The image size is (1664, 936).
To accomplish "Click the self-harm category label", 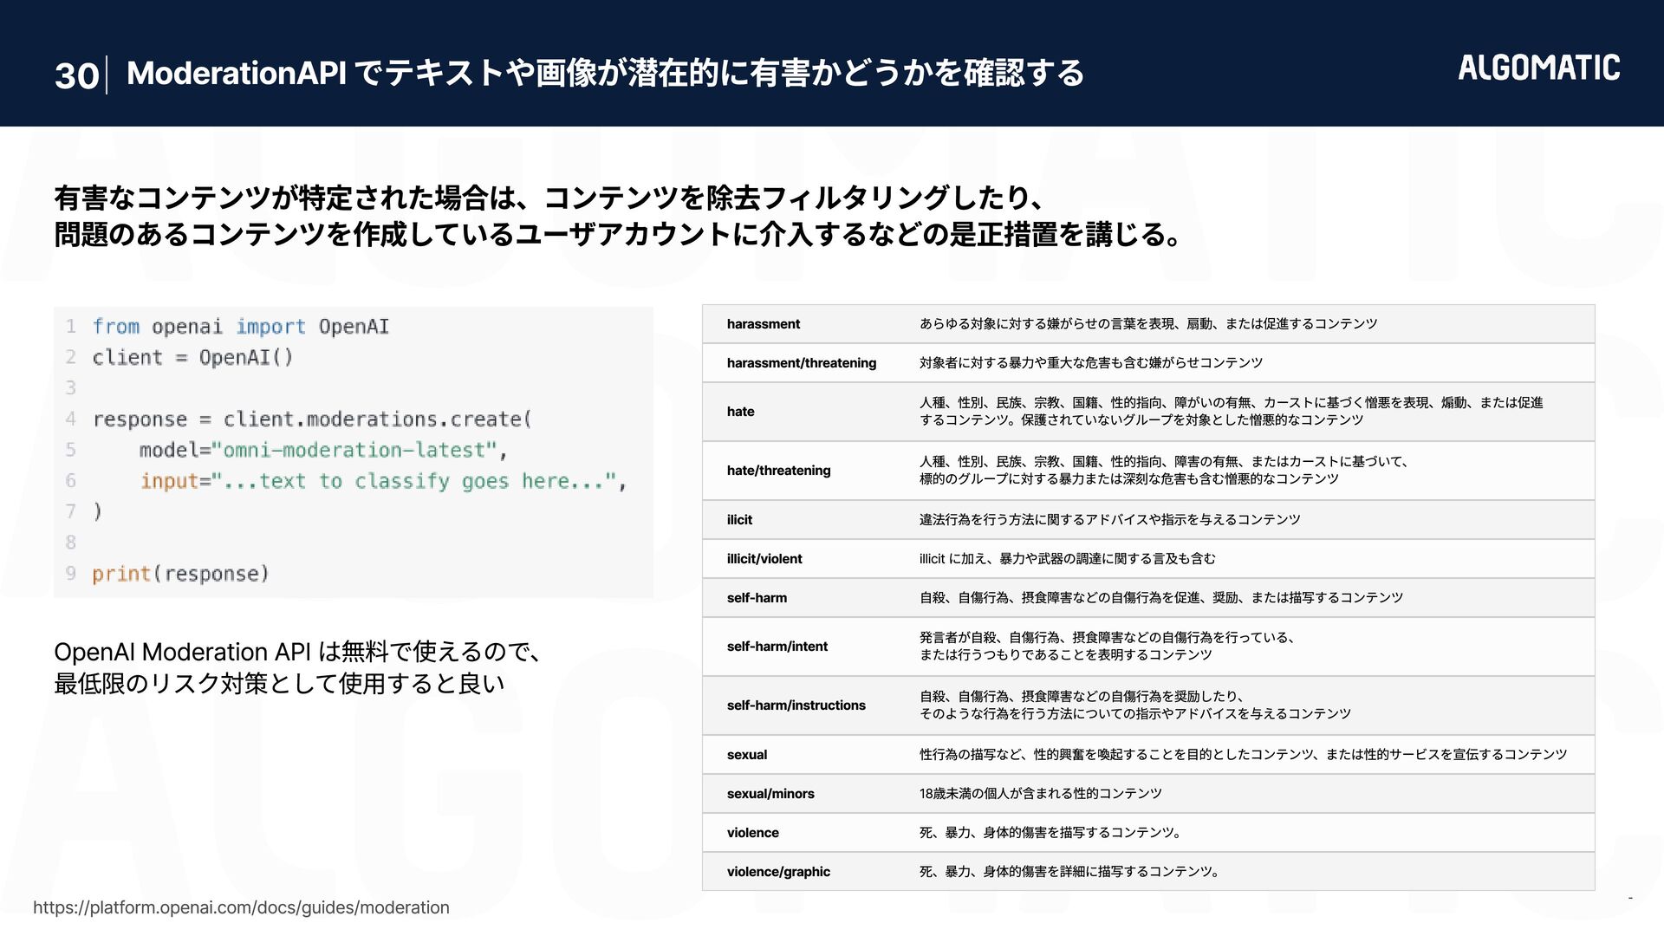I will point(757,598).
